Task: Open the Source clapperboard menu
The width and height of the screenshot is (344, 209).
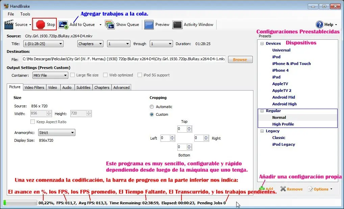Action: click(x=18, y=25)
